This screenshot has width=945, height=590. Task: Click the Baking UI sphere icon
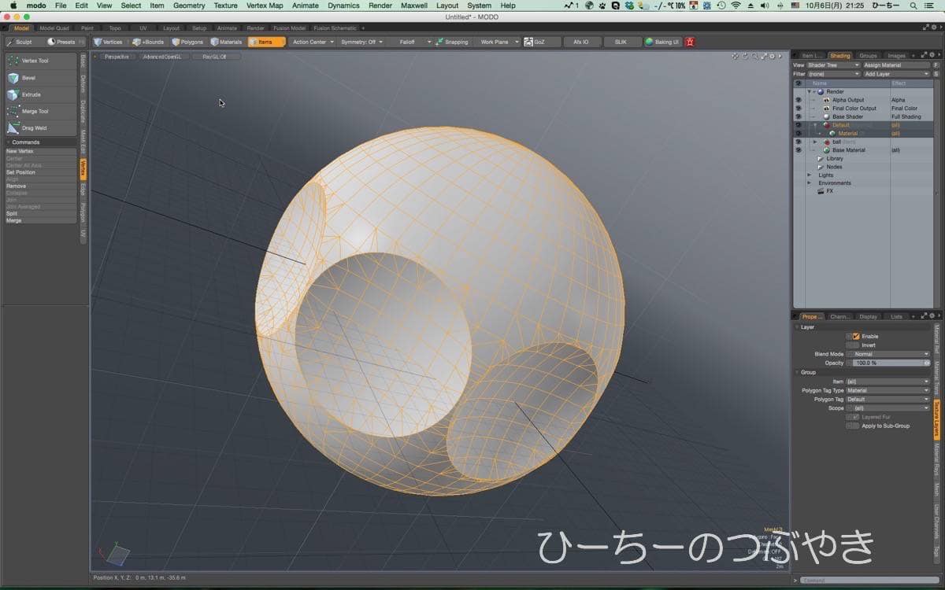pos(649,42)
